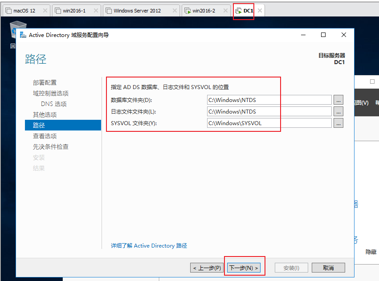Click the 数据库文件夹 path field
The image size is (379, 281).
point(269,100)
